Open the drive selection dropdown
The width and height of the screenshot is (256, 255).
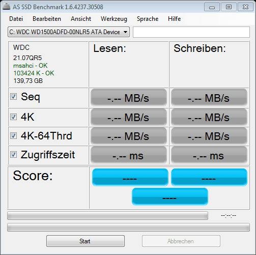(69, 32)
